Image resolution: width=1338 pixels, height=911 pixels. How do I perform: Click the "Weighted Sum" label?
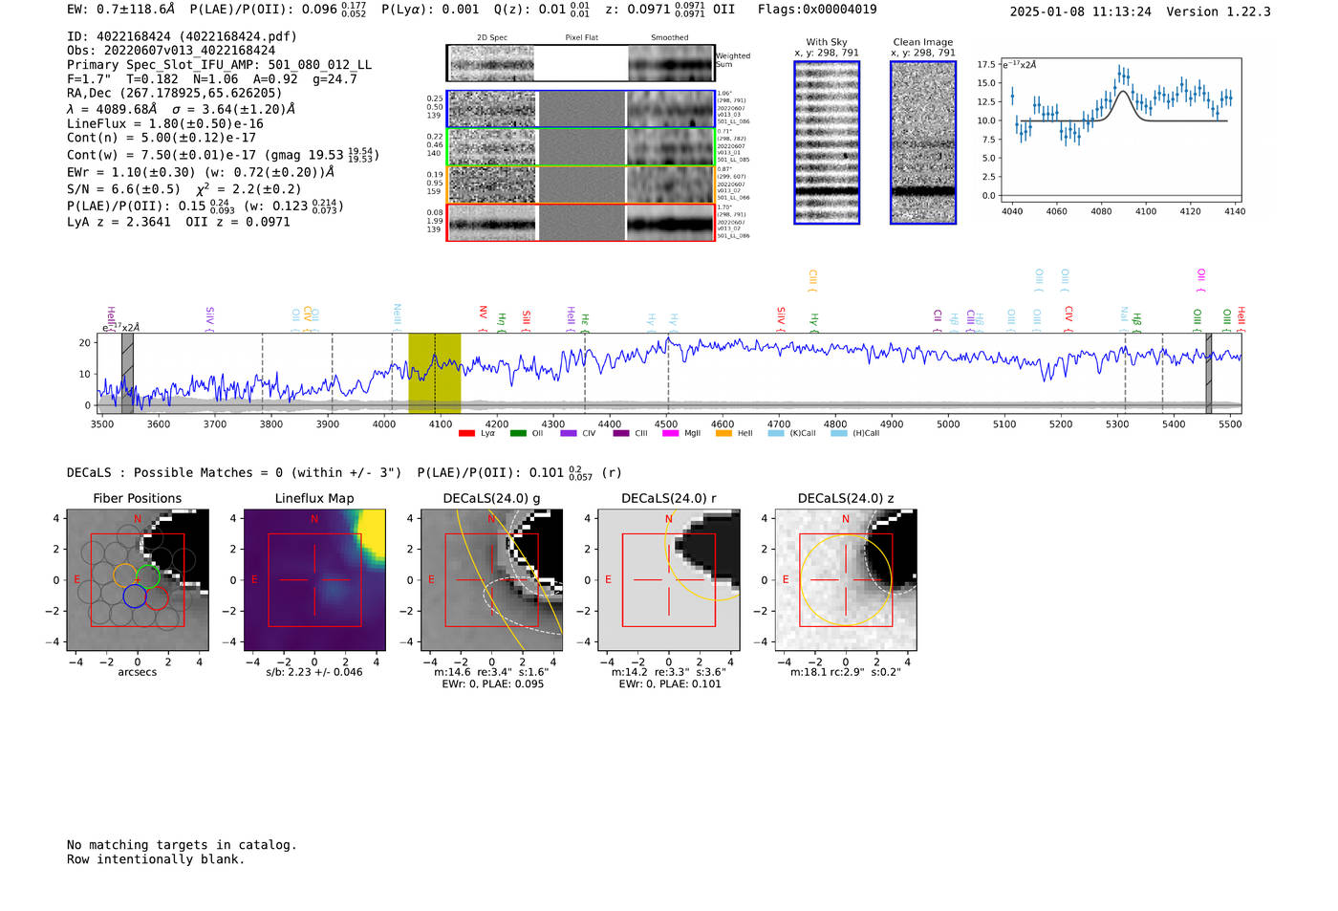tap(733, 60)
